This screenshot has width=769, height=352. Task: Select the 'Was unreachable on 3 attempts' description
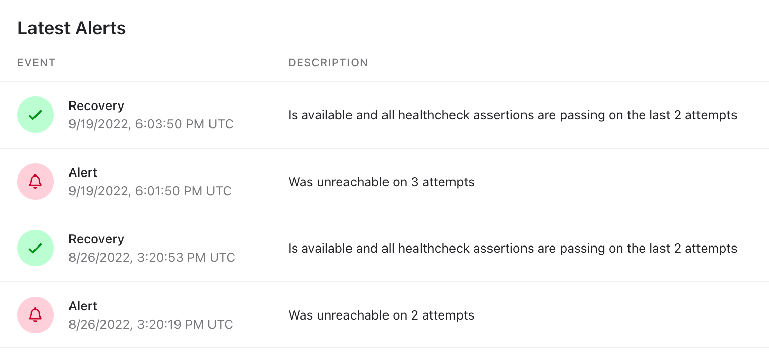click(x=381, y=182)
